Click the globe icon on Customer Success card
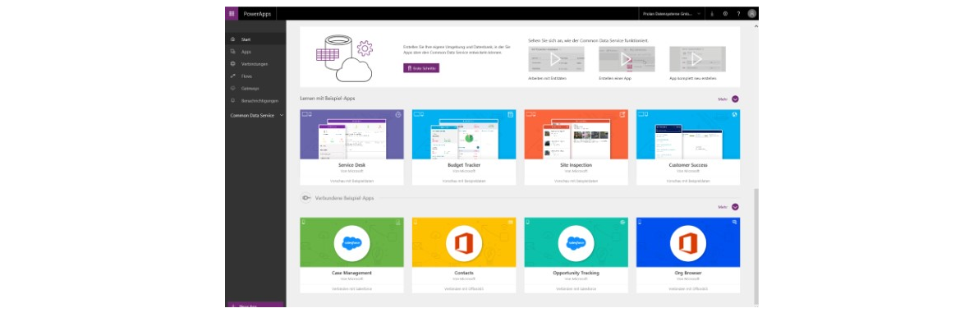This screenshot has width=969, height=322. click(734, 114)
